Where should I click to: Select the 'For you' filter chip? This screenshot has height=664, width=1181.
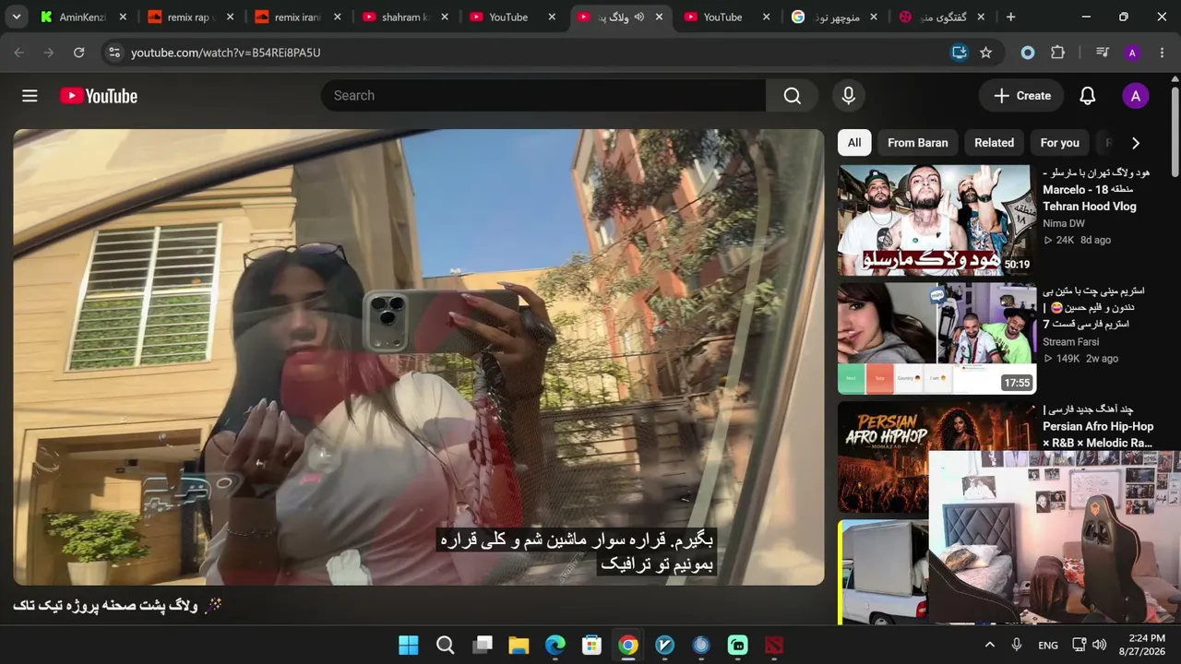pyautogui.click(x=1059, y=143)
